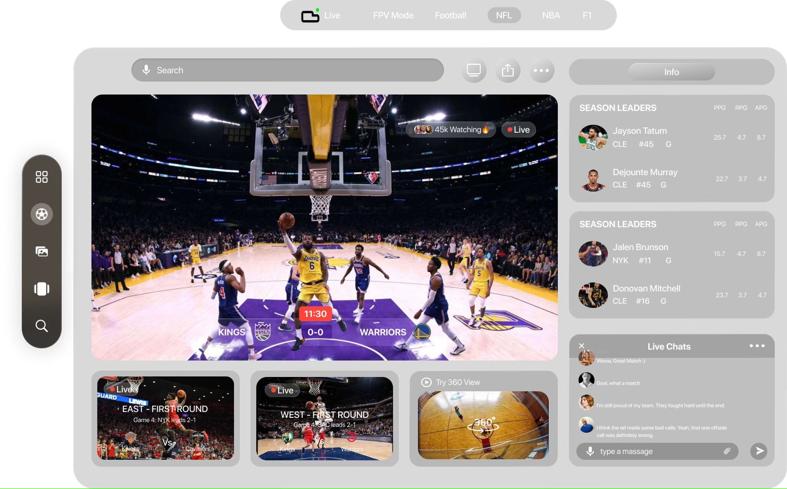787x489 pixels.
Task: Click the Try 360 View label
Action: click(458, 382)
